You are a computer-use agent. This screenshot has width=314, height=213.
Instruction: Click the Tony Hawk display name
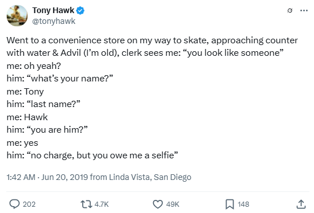pyautogui.click(x=53, y=10)
